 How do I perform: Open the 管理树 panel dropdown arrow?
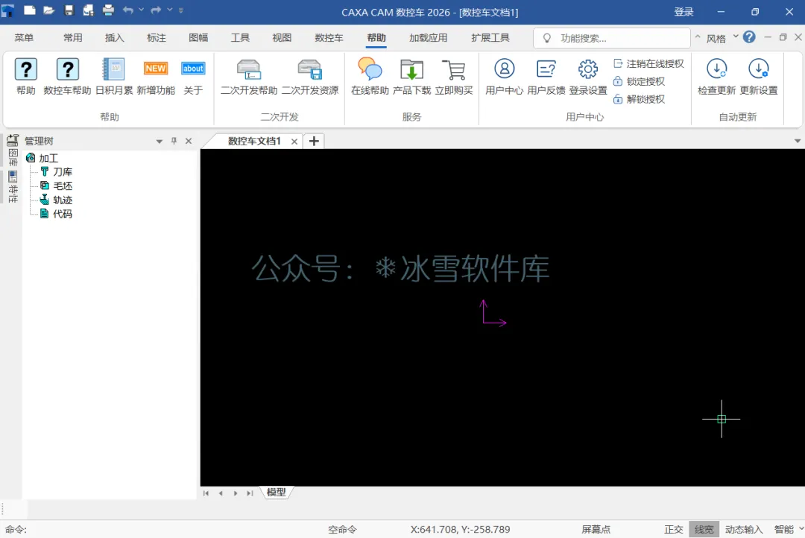point(160,141)
